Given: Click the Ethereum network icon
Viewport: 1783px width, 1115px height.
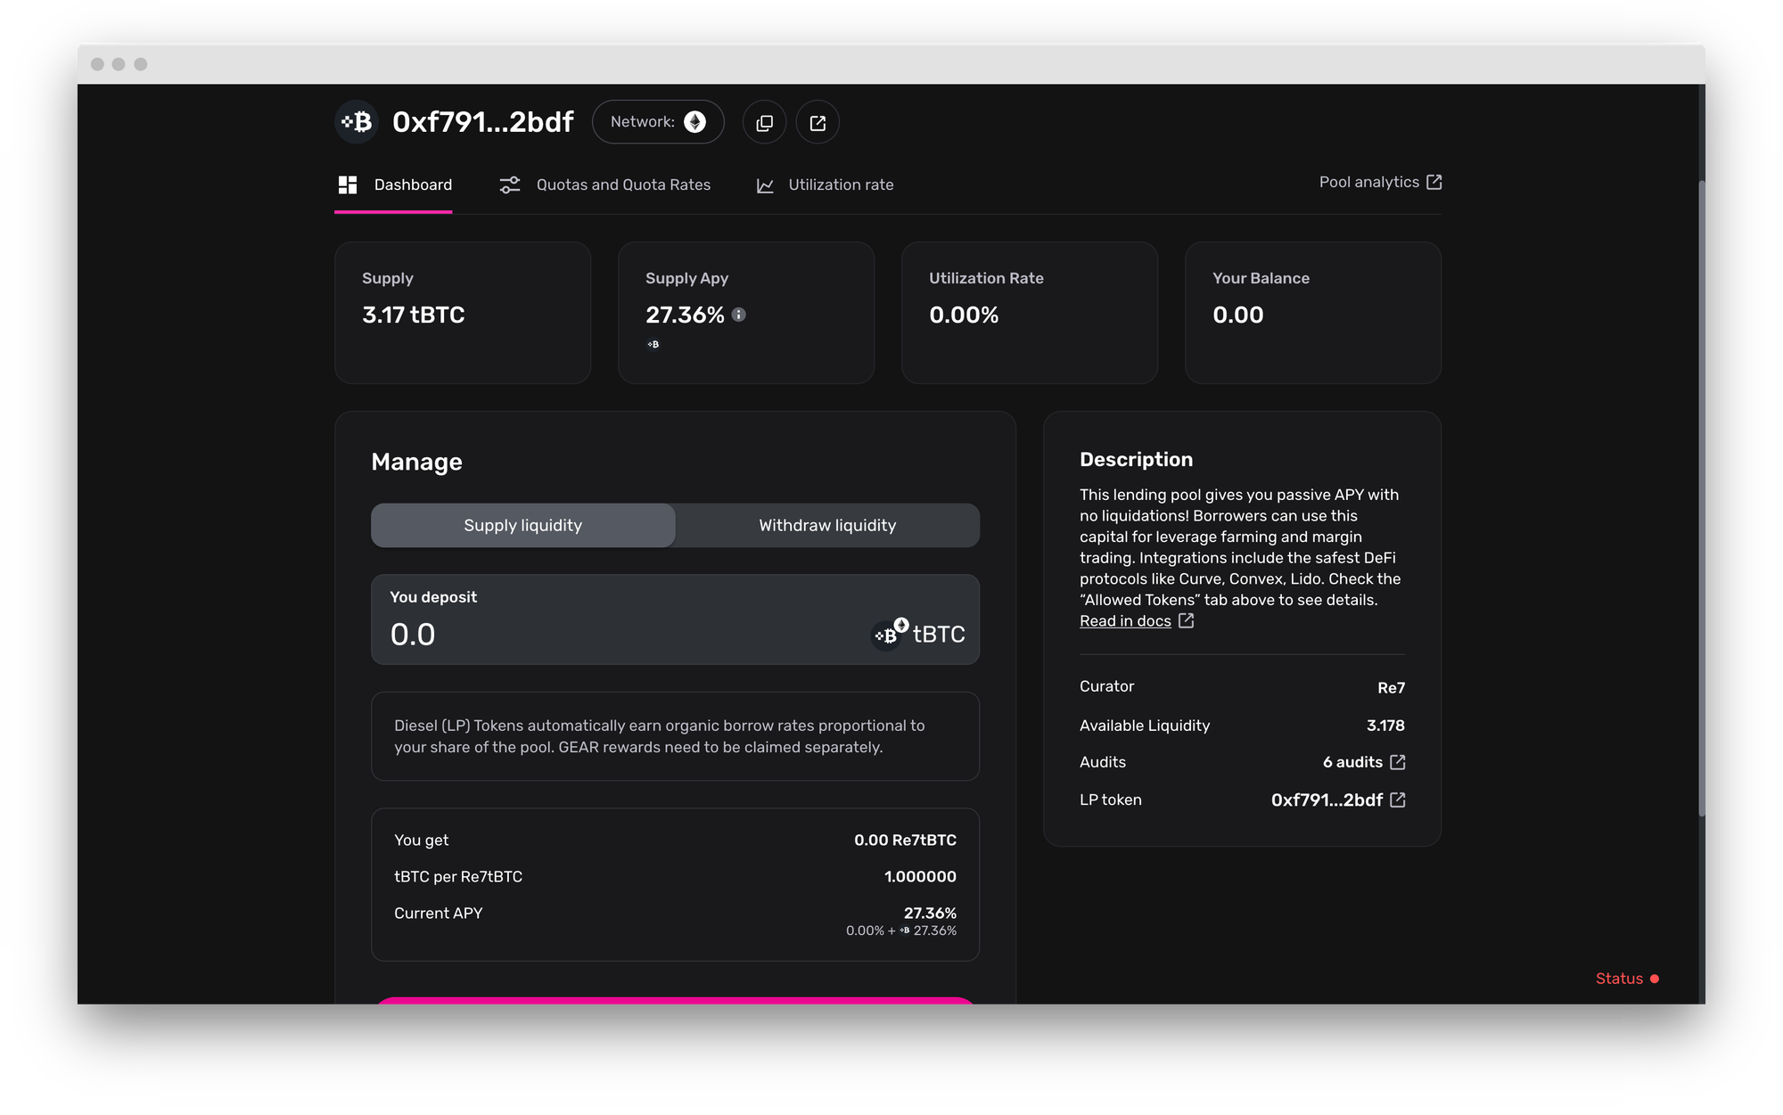Looking at the screenshot, I should 694,122.
